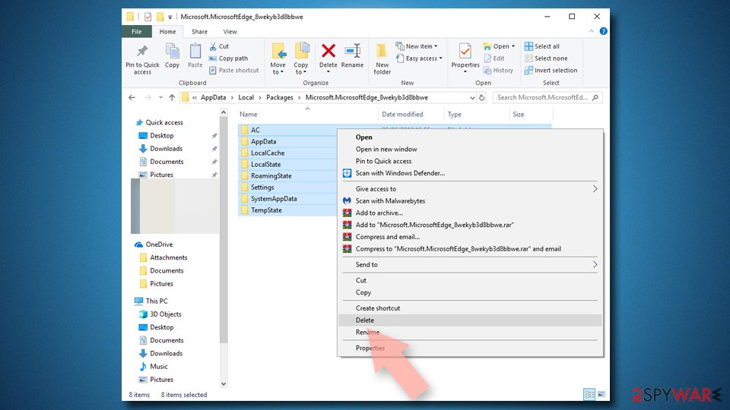Click History in the ribbon
Image resolution: width=730 pixels, height=410 pixels.
coord(498,70)
